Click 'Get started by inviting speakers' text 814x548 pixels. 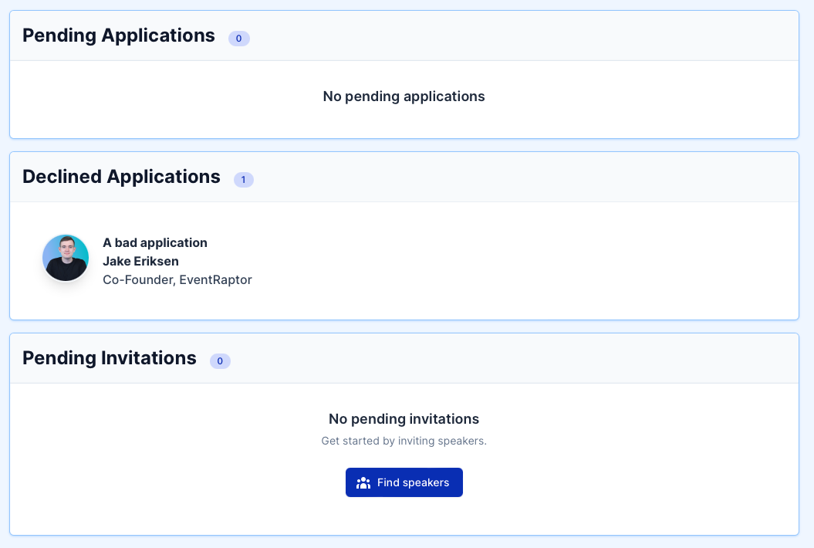[404, 441]
